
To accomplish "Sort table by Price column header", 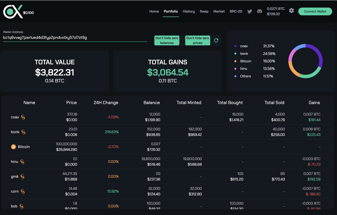I will coord(71,103).
